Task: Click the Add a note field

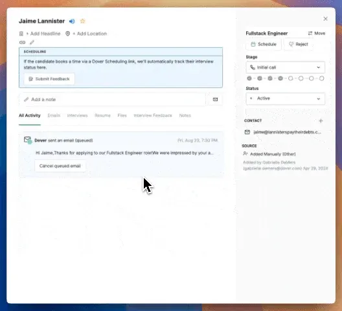Action: [112, 100]
